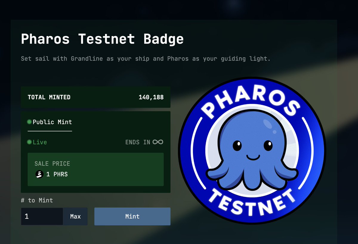
Task: Click the PHRS token icon
Action: click(x=39, y=174)
